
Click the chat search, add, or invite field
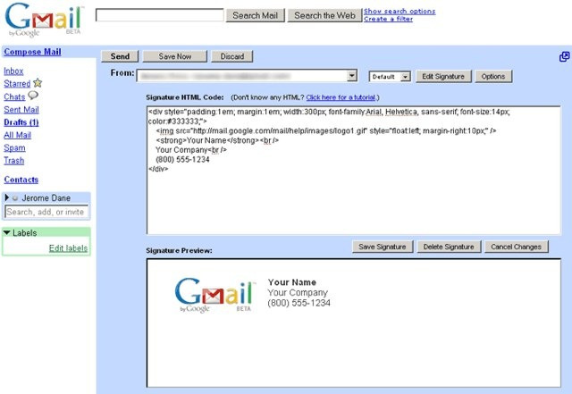[46, 212]
